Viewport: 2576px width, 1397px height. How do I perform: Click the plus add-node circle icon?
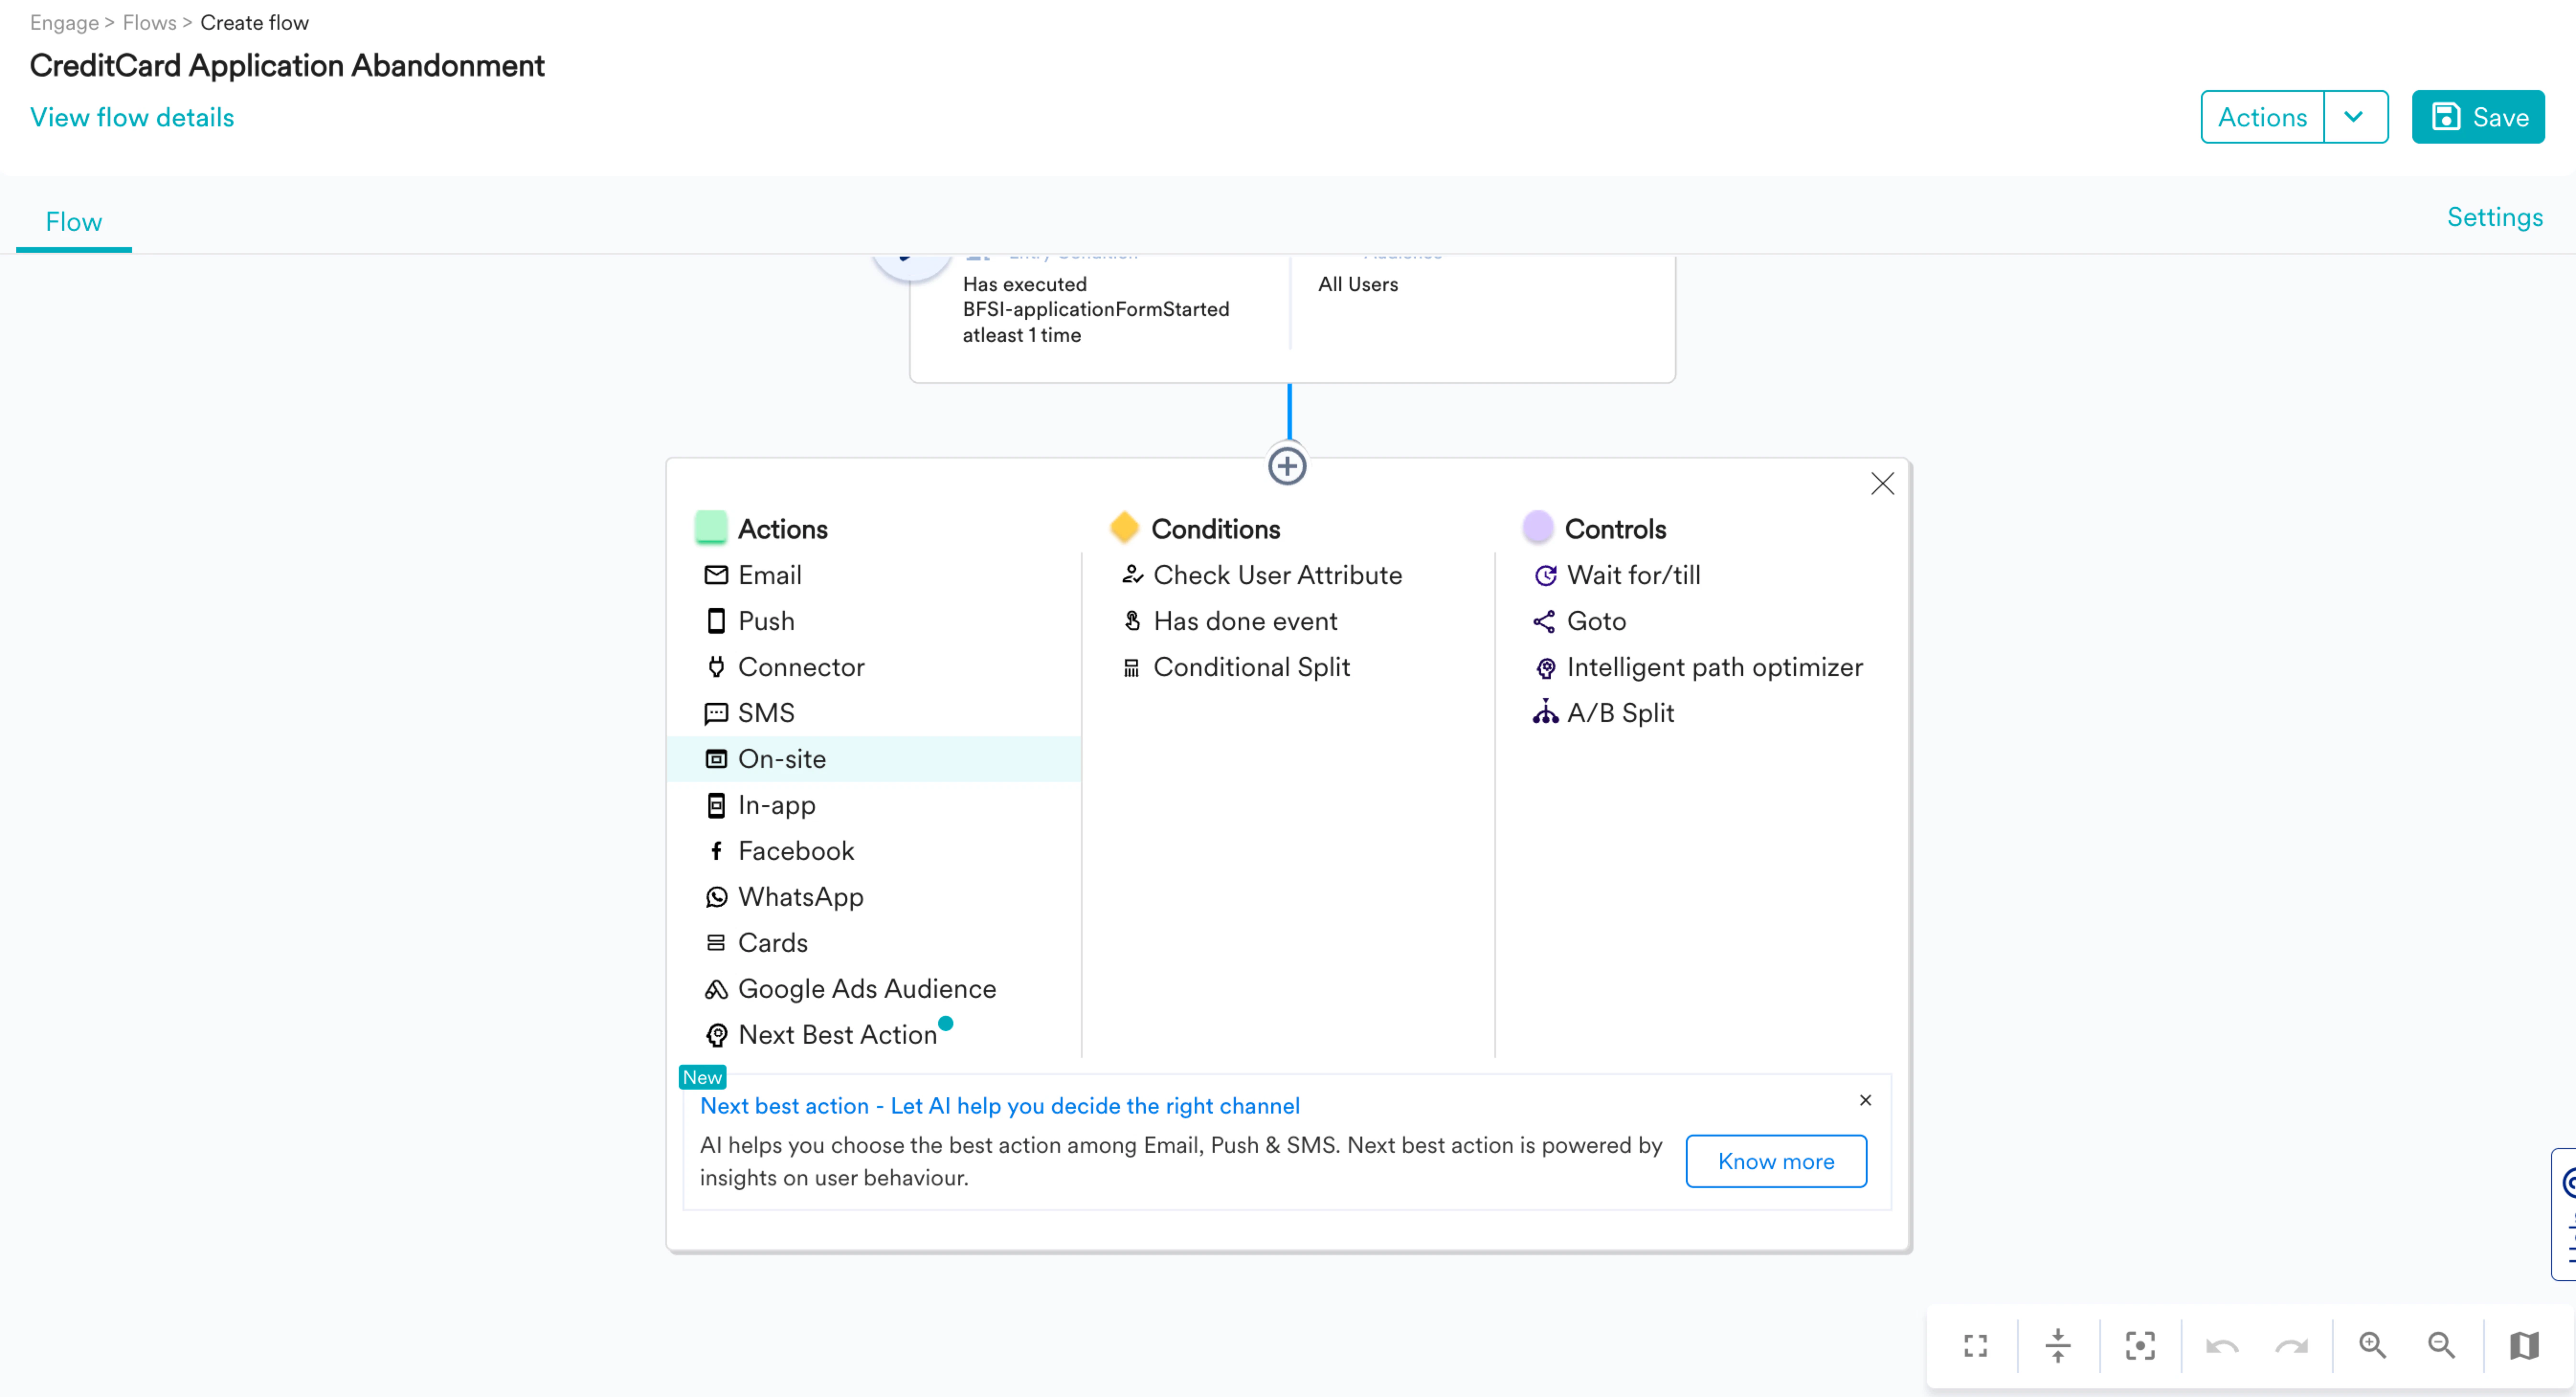tap(1287, 466)
